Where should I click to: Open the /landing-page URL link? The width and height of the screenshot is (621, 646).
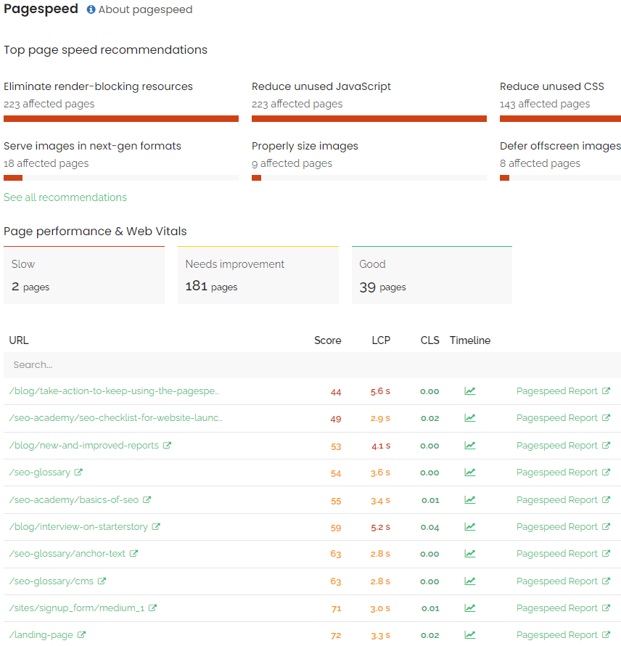41,635
